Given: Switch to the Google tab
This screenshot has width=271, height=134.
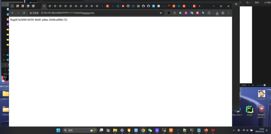Looking at the screenshot, I should pyautogui.click(x=159, y=6).
